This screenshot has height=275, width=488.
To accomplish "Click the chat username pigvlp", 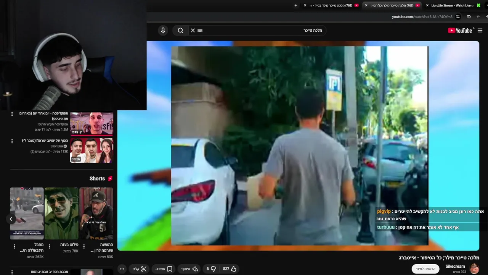I will [x=384, y=211].
